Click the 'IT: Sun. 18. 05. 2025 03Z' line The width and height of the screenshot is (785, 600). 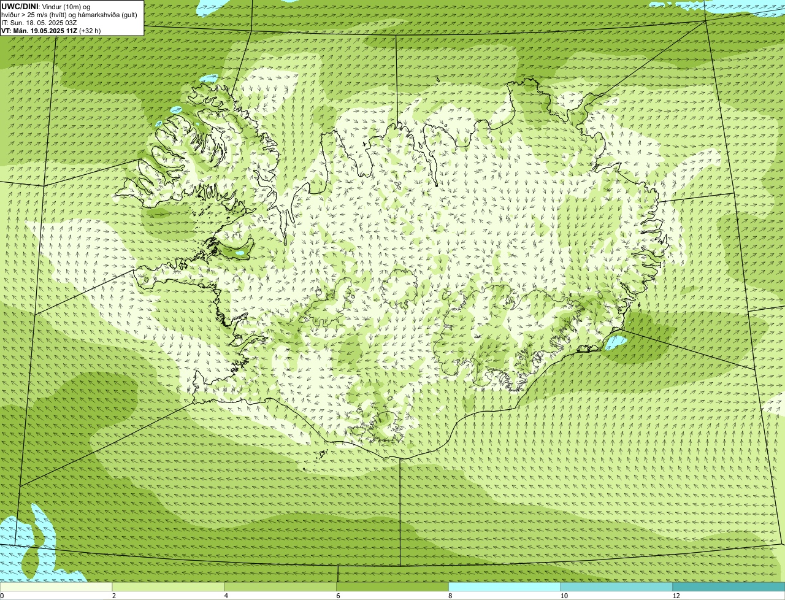40,22
